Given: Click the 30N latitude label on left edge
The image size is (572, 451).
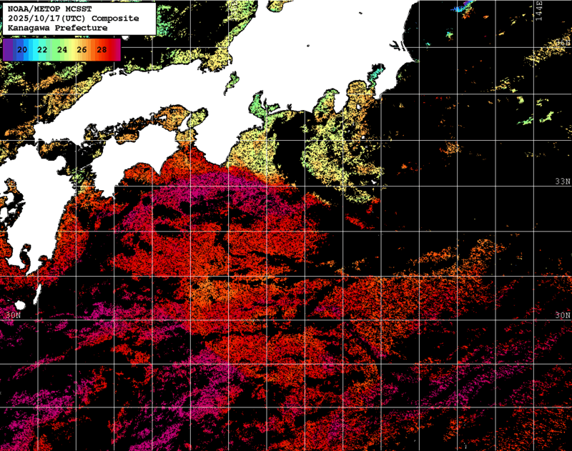Looking at the screenshot, I should [10, 315].
